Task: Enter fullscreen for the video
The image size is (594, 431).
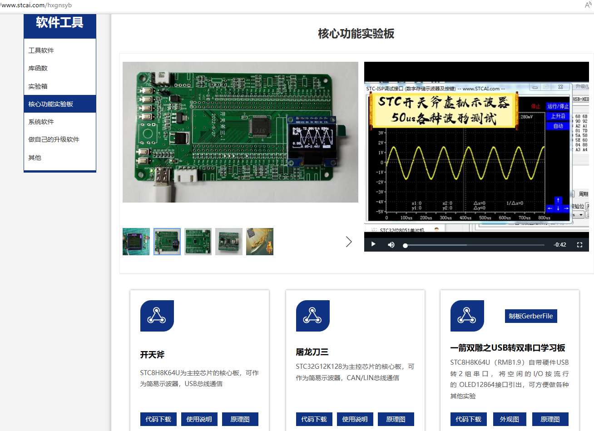Action: click(579, 245)
